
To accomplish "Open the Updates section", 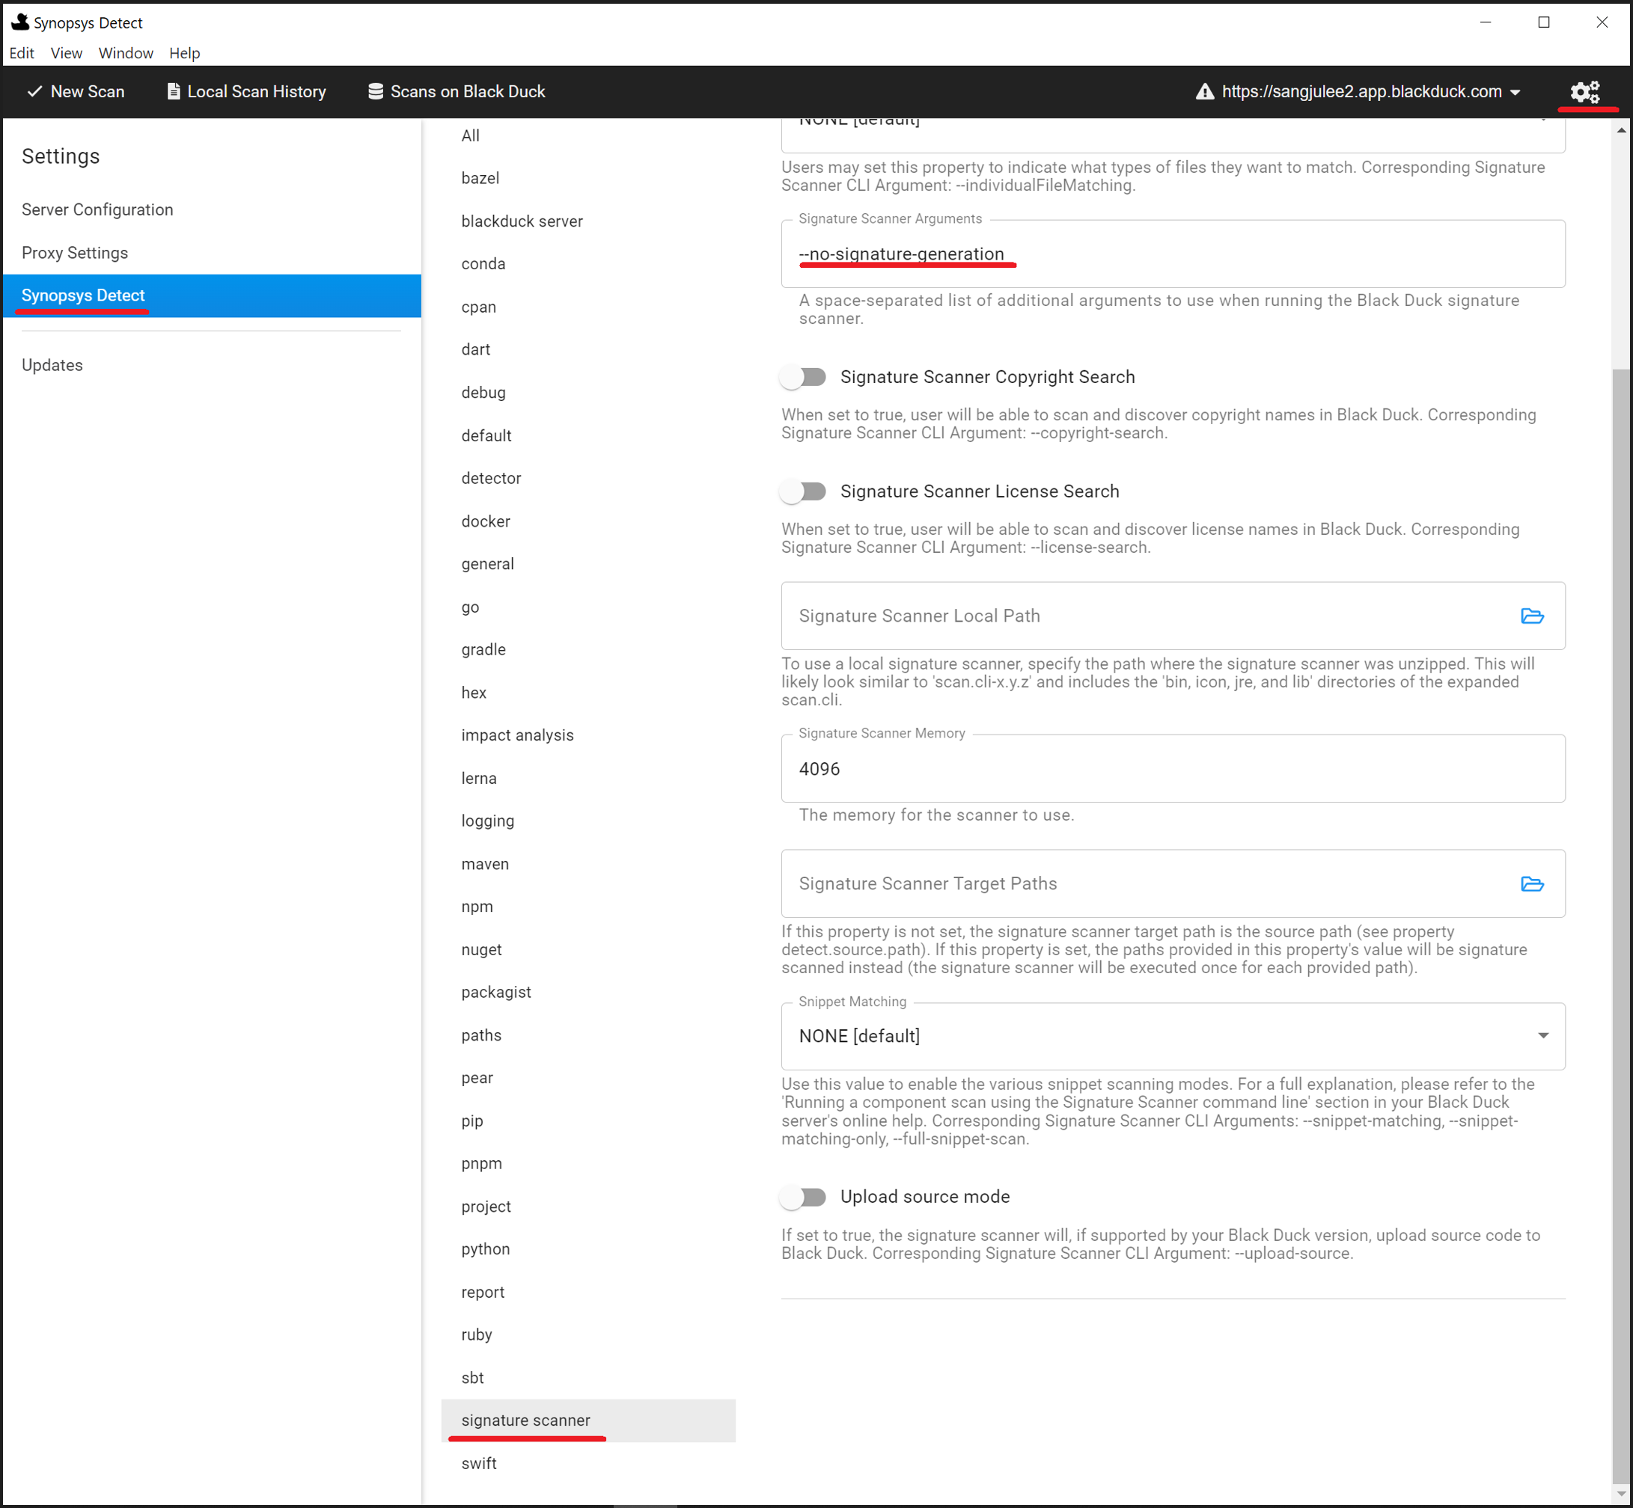I will (52, 365).
